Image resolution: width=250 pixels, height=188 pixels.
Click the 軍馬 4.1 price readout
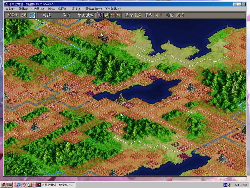(x=153, y=15)
